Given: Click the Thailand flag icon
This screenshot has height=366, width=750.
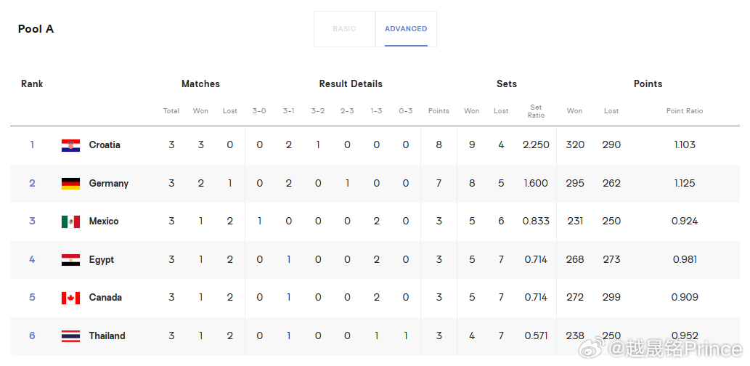Looking at the screenshot, I should point(71,335).
